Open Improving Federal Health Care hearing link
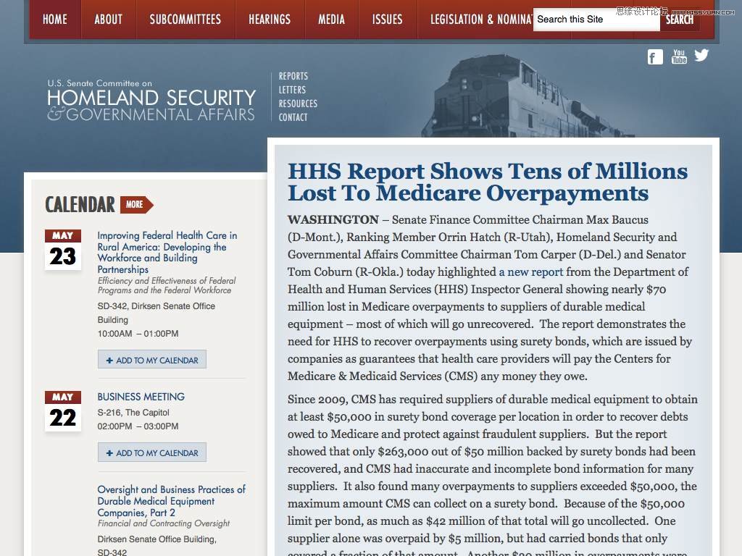 167,252
